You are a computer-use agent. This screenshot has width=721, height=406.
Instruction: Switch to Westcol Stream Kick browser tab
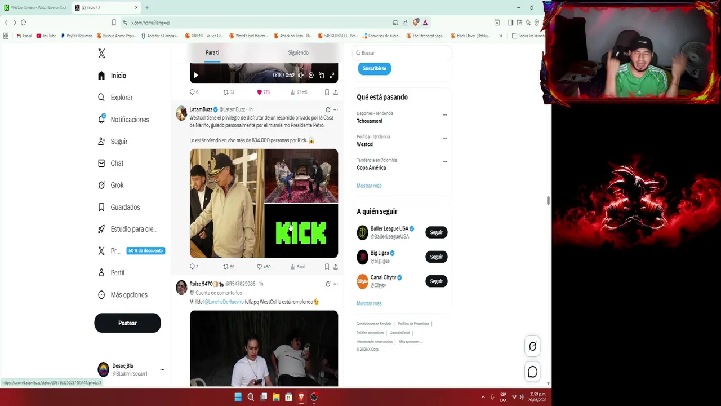click(x=36, y=7)
